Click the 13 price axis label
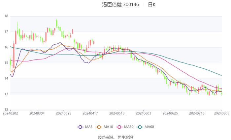This screenshot has width=231, height=140. tap(6, 94)
